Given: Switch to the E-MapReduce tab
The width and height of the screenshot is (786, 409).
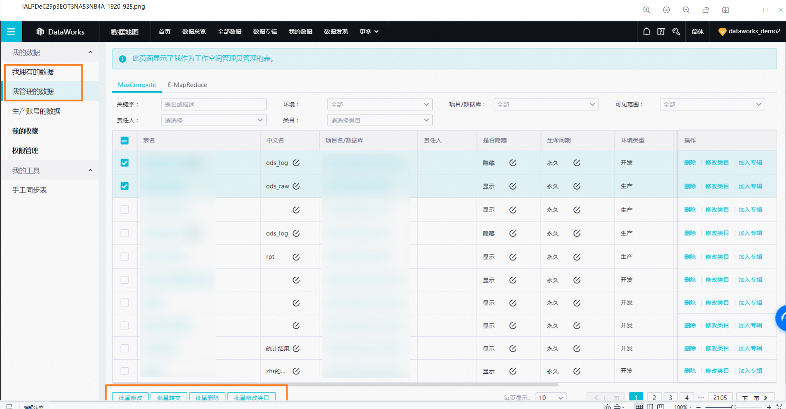Looking at the screenshot, I should pos(187,85).
